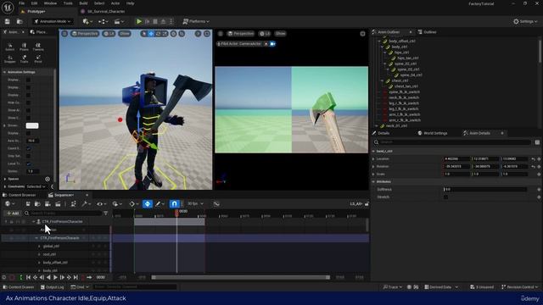Click the render movie clapper icon in Sequencer
The height and width of the screenshot is (305, 543).
[x=58, y=204]
